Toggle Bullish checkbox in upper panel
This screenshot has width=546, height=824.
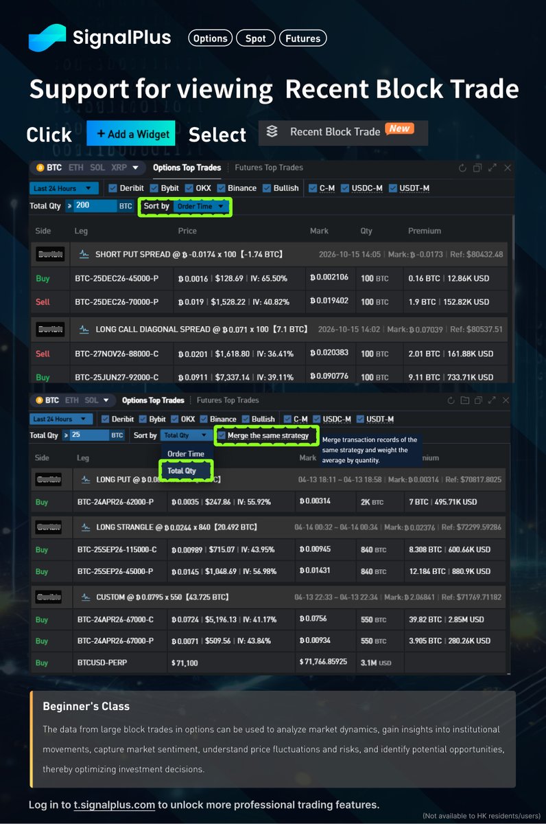[x=267, y=188]
